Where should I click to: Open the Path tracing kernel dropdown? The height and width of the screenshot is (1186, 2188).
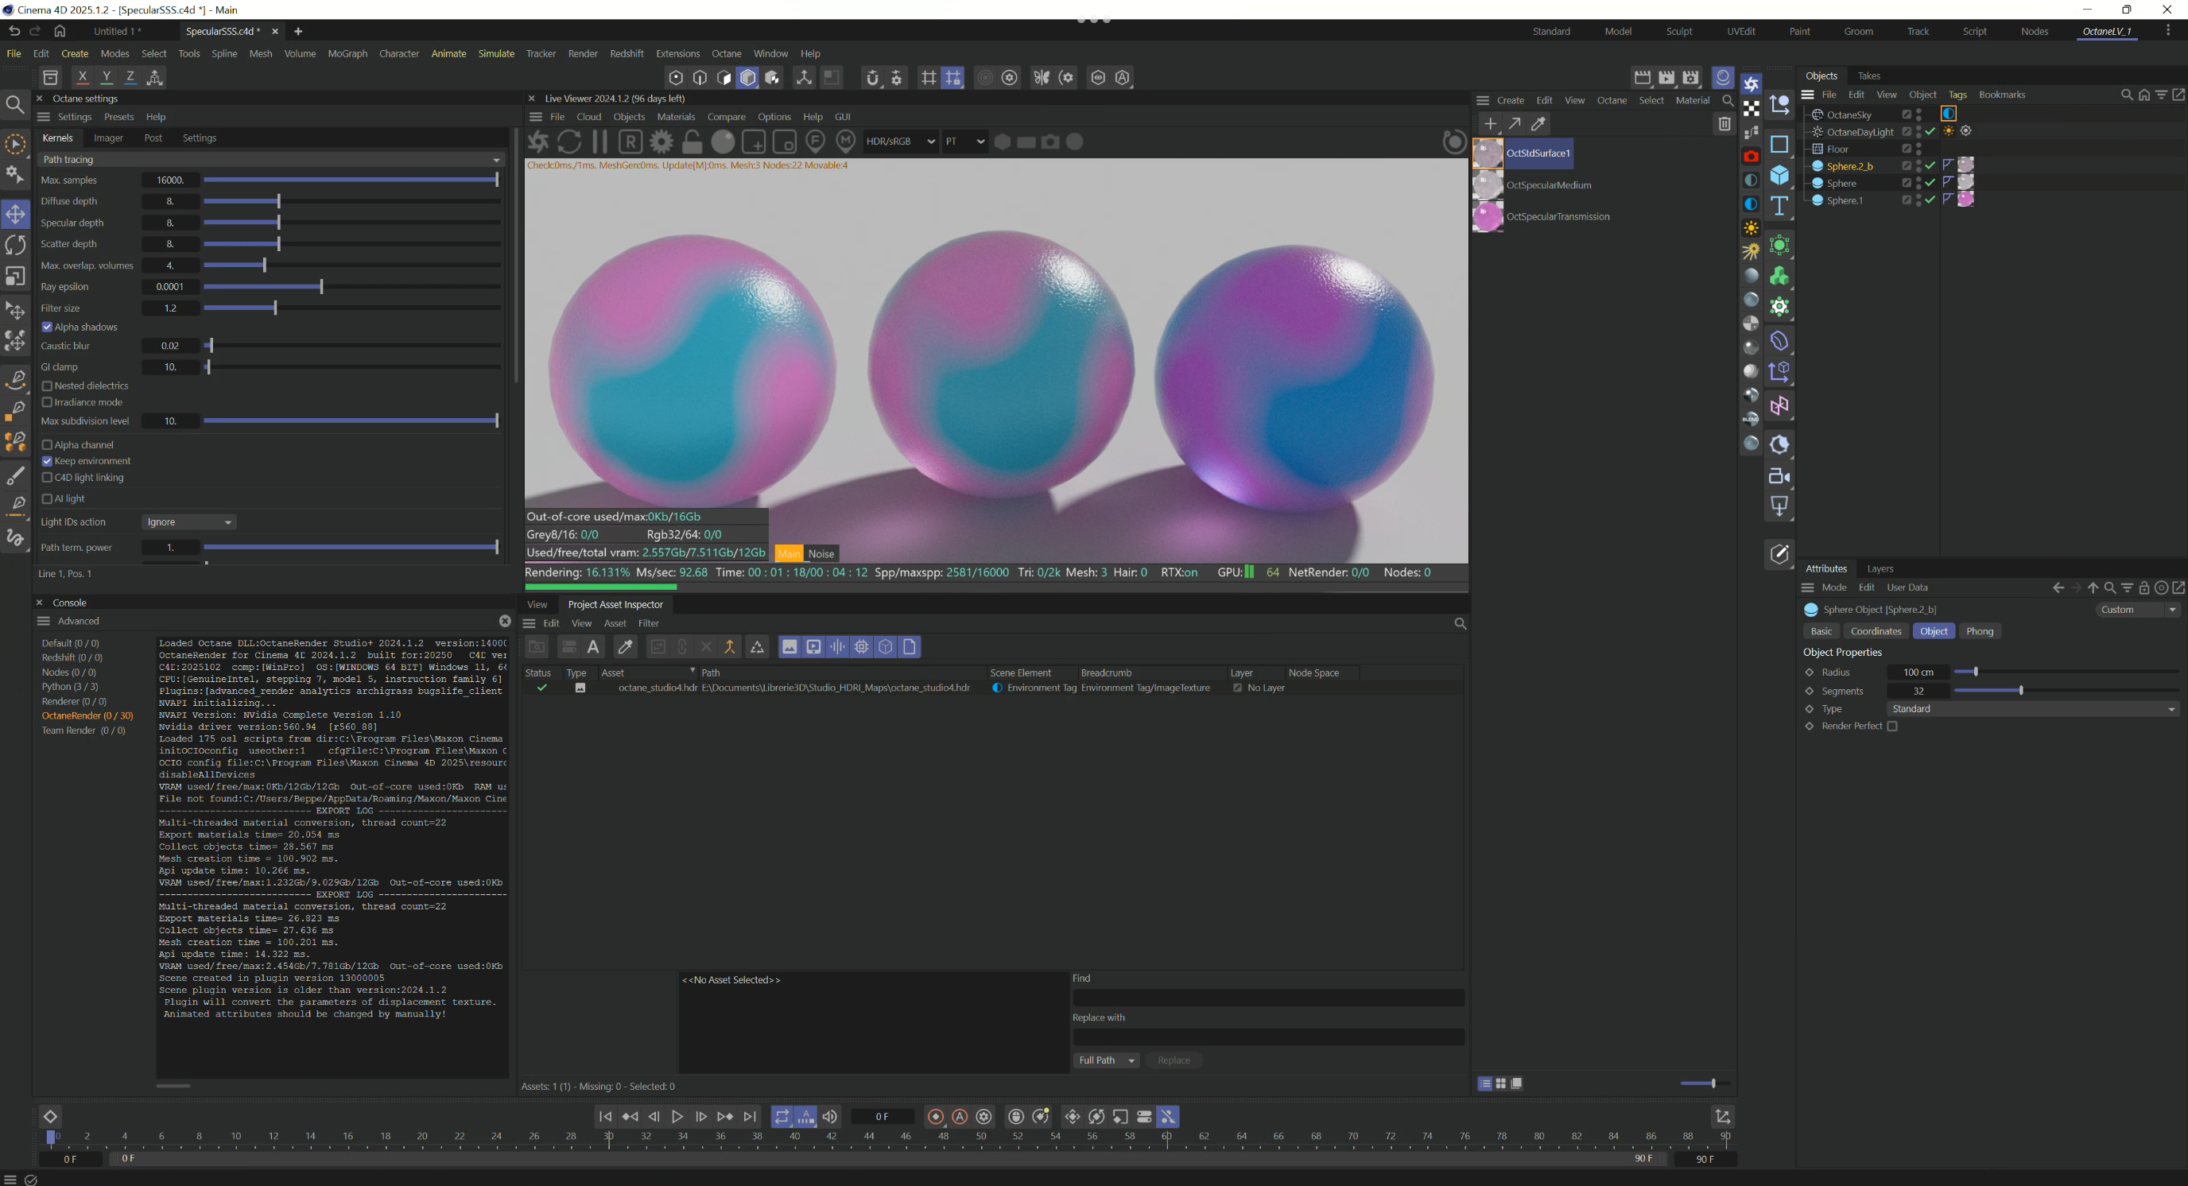point(272,160)
